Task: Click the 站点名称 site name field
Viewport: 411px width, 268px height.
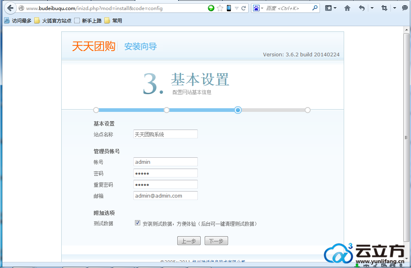Action: click(x=165, y=134)
